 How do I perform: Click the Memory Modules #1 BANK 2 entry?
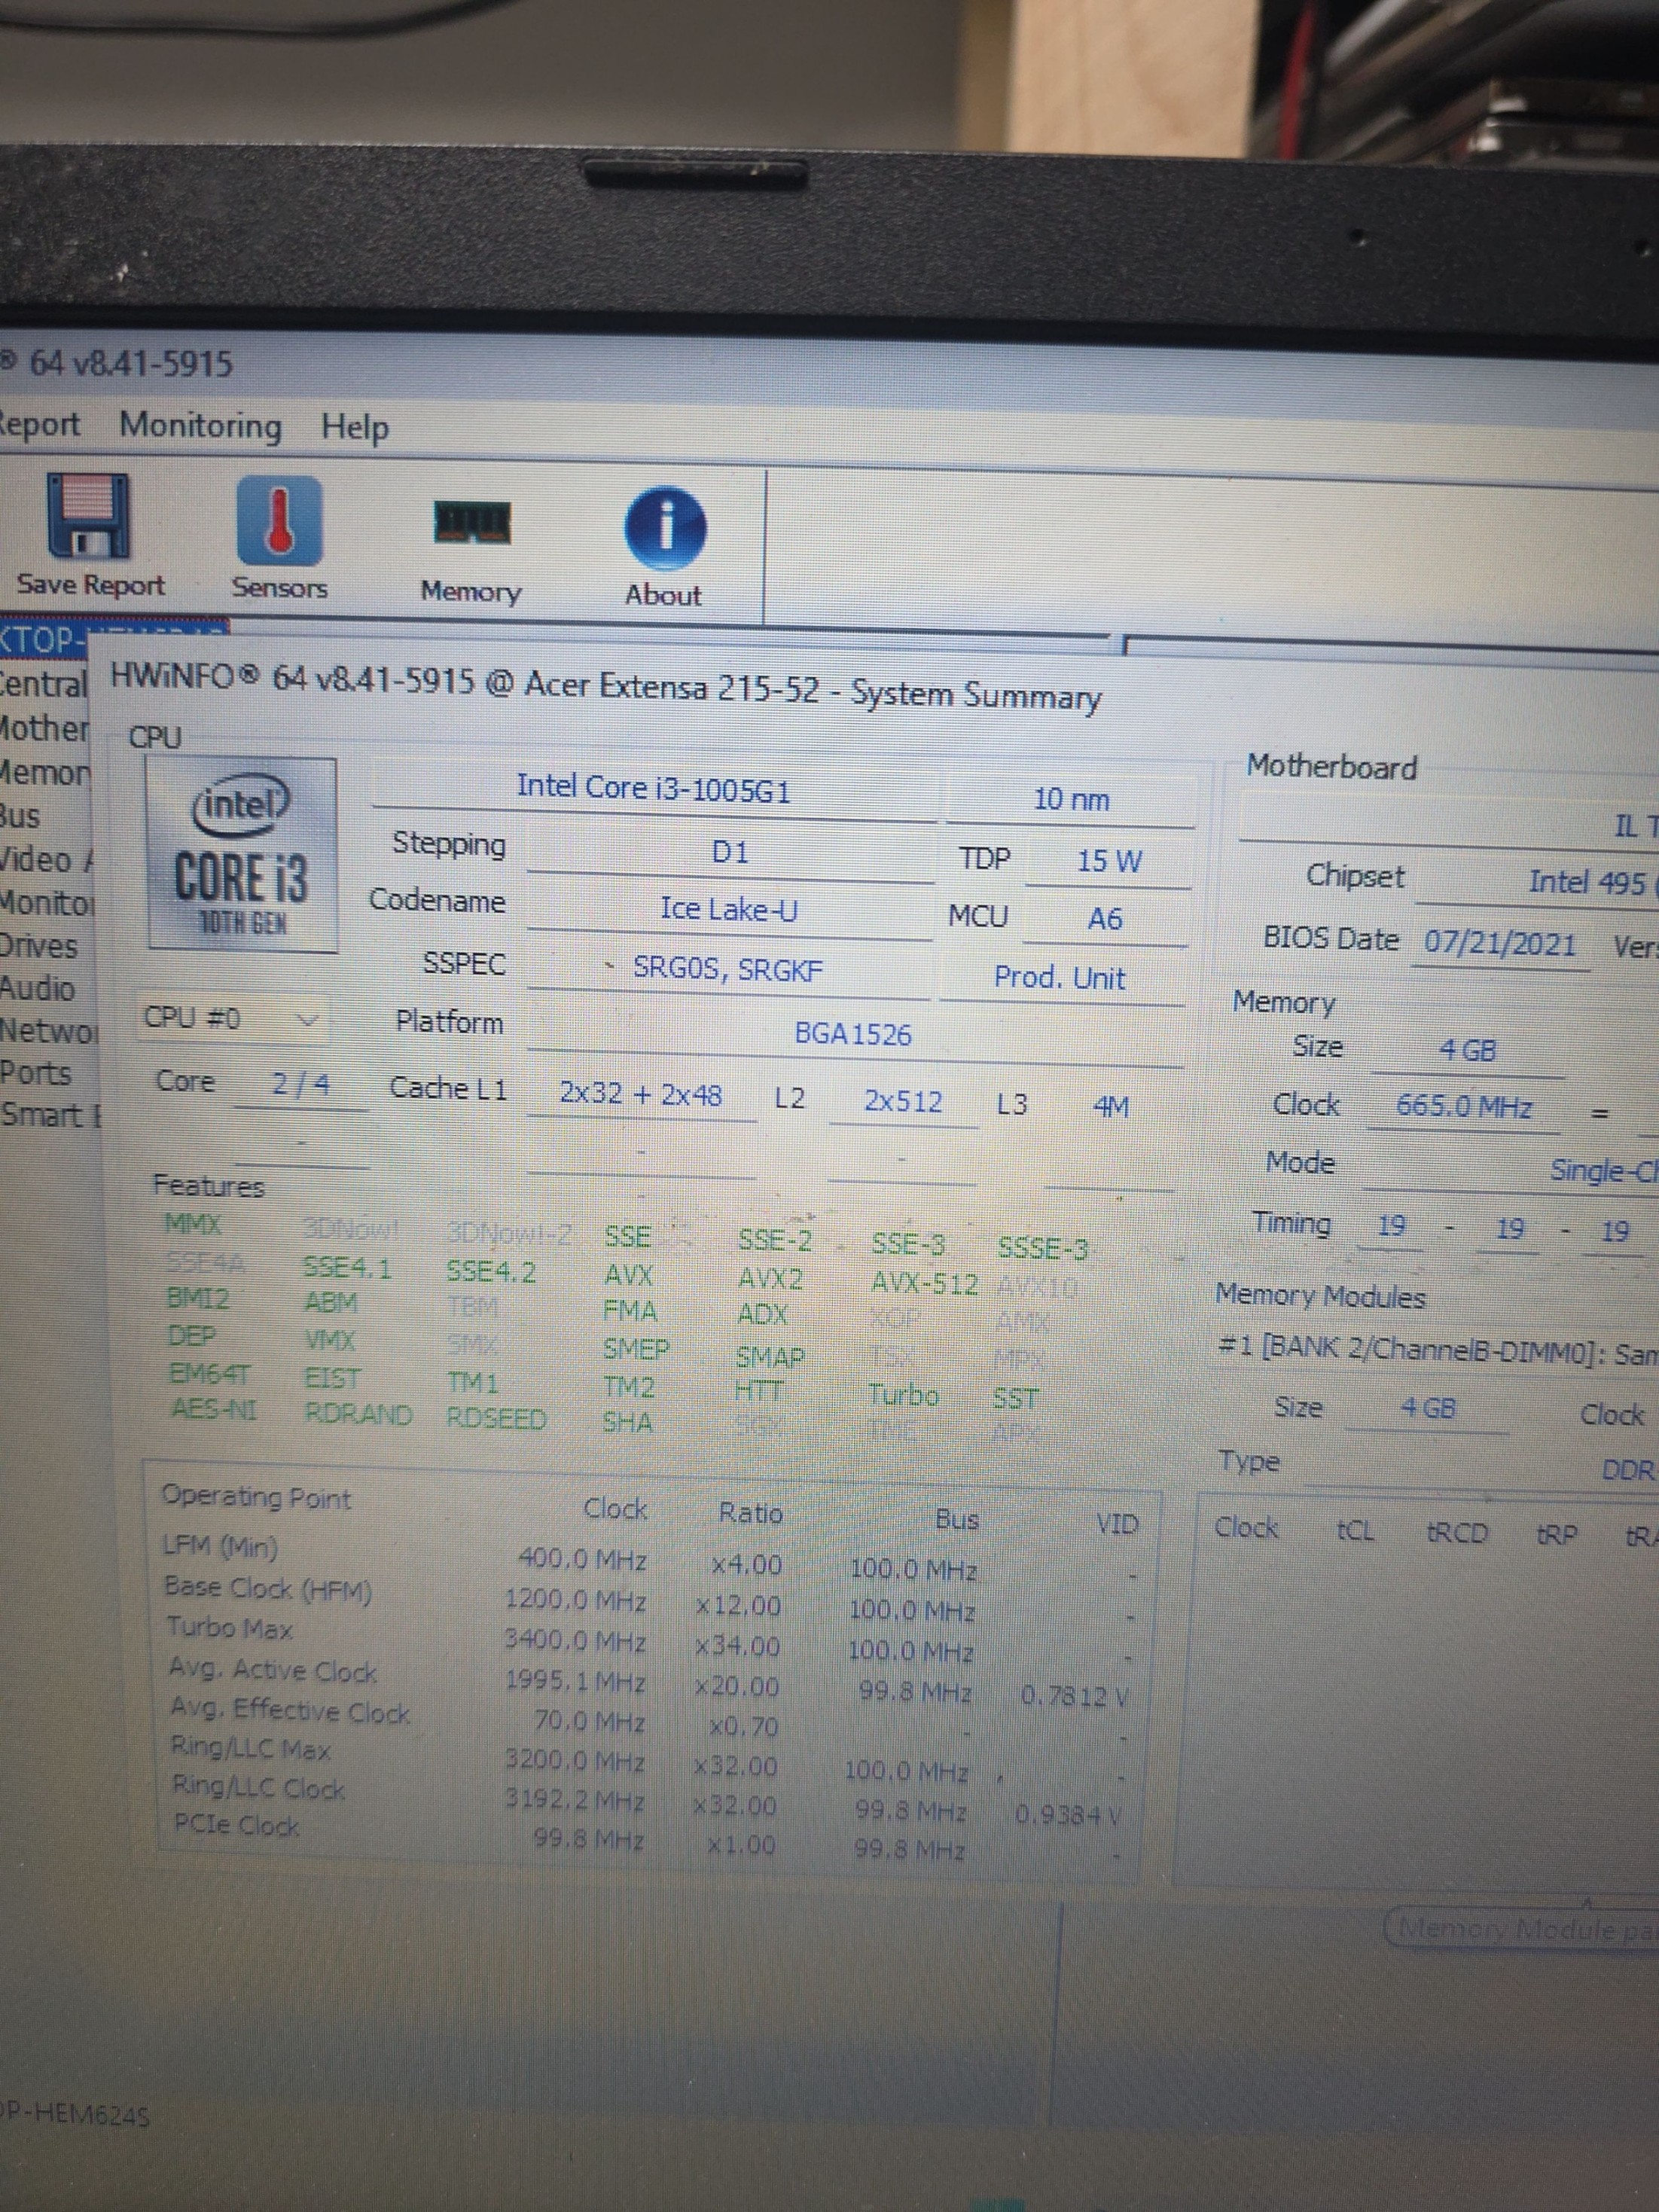pos(1438,1349)
